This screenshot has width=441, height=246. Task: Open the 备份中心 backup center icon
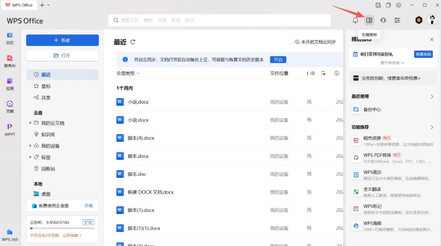pos(356,110)
